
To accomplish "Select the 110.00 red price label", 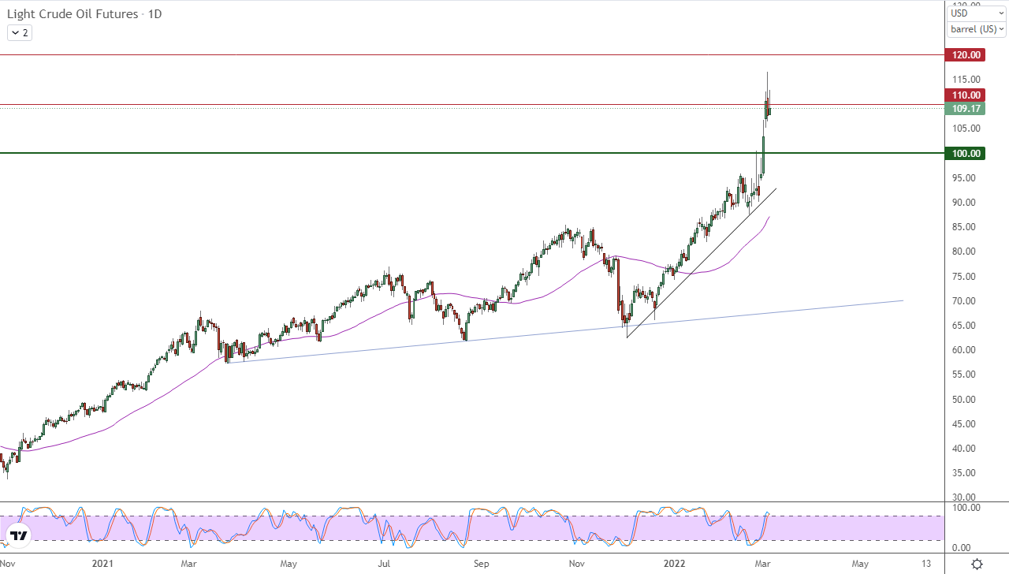I will [x=965, y=95].
